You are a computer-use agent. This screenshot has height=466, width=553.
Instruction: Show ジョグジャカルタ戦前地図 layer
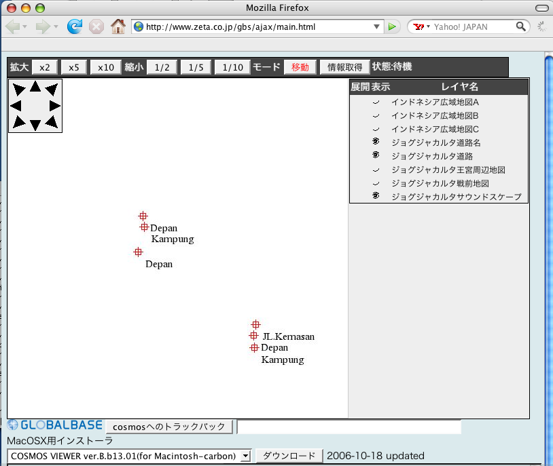pos(376,184)
